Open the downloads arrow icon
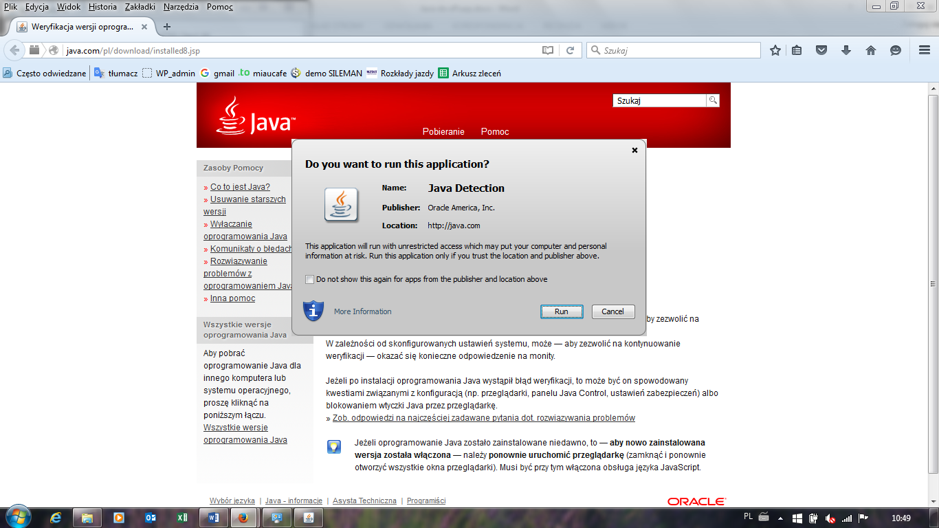The image size is (939, 528). click(x=846, y=50)
